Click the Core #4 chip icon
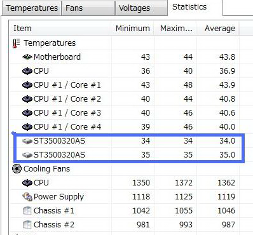This screenshot has width=253, height=235. pyautogui.click(x=27, y=127)
